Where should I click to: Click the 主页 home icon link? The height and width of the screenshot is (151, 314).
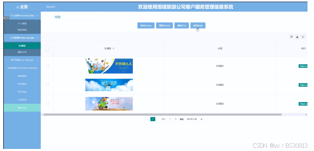(22, 7)
